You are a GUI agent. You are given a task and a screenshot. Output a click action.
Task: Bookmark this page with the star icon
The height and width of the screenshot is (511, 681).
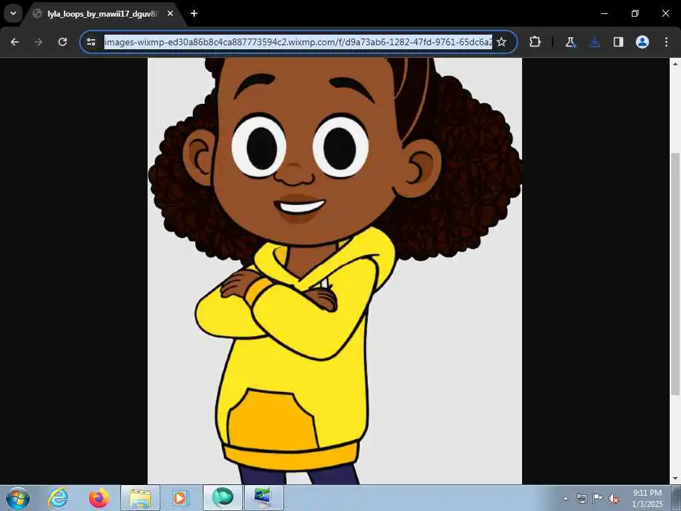(501, 42)
